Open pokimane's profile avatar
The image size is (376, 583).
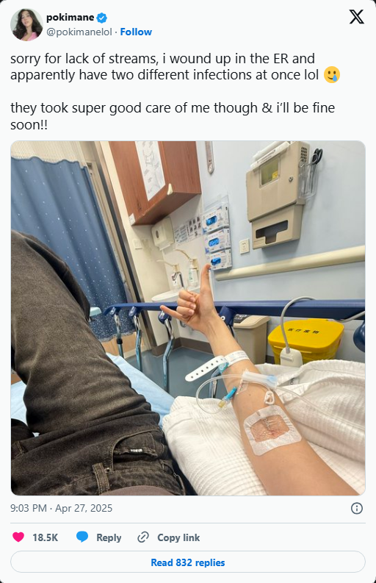[26, 24]
